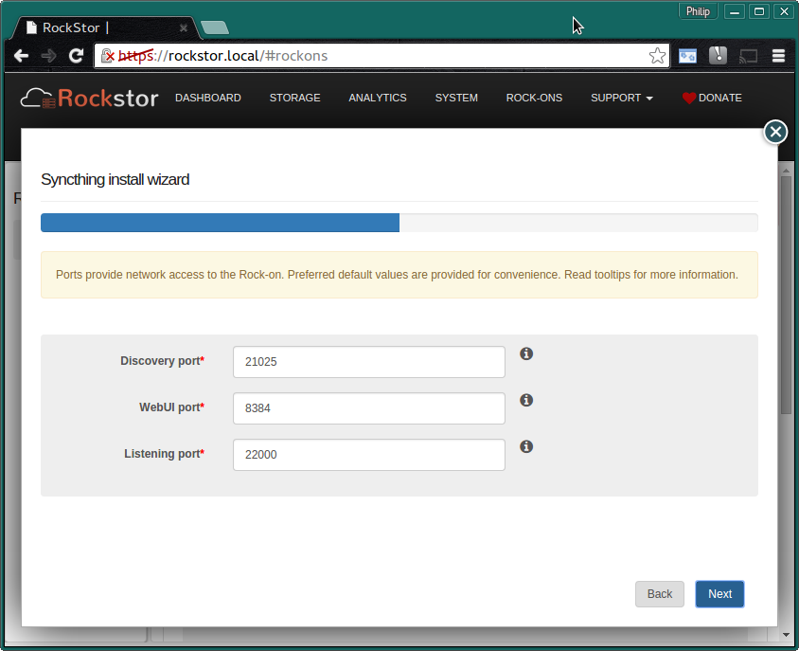Click the scrollbar down arrow
Image resolution: width=799 pixels, height=651 pixels.
786,635
